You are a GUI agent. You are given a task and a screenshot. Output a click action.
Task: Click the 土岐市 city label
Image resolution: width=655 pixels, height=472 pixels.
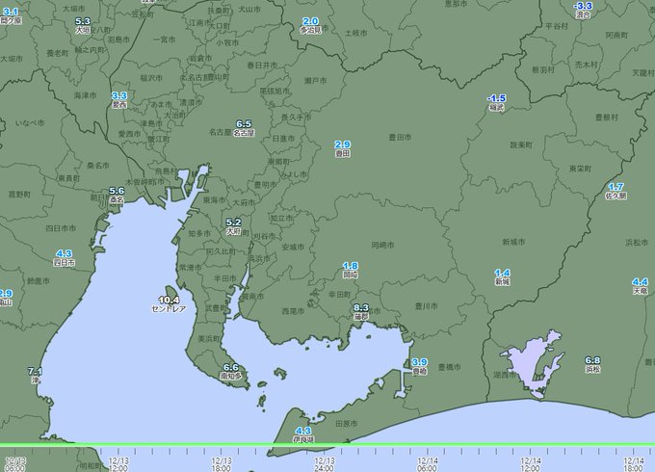(355, 33)
